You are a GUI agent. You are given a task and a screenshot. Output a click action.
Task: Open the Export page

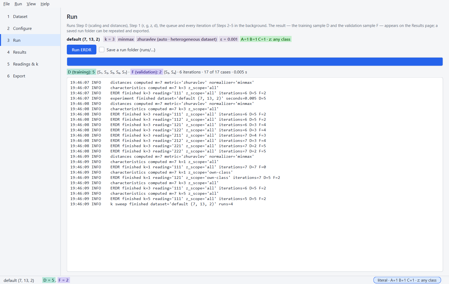[x=30, y=76]
